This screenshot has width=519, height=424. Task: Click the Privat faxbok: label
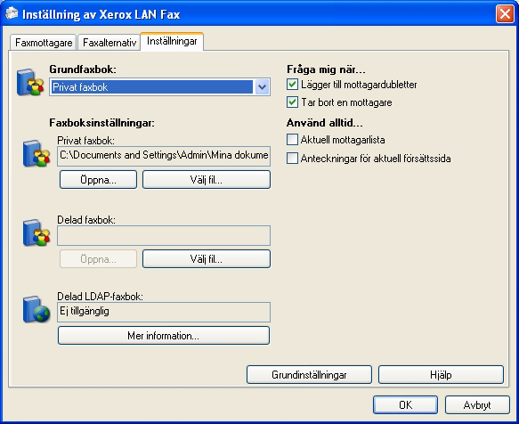(x=85, y=141)
